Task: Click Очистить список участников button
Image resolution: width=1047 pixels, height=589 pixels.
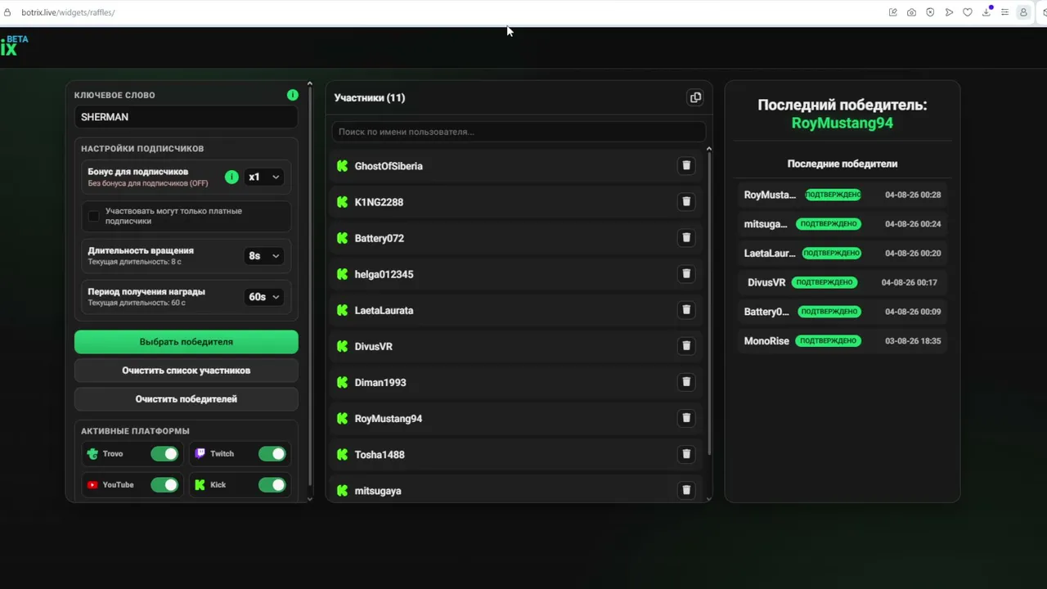Action: (x=186, y=371)
